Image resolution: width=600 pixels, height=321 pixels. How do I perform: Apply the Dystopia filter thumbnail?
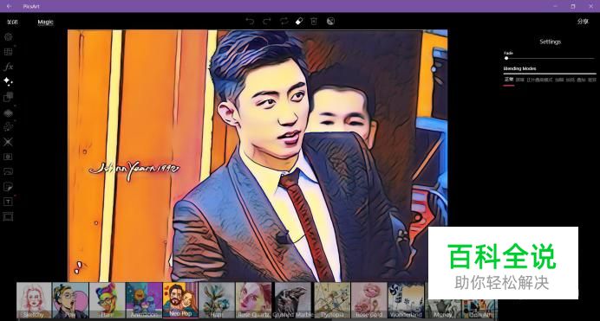(332, 300)
